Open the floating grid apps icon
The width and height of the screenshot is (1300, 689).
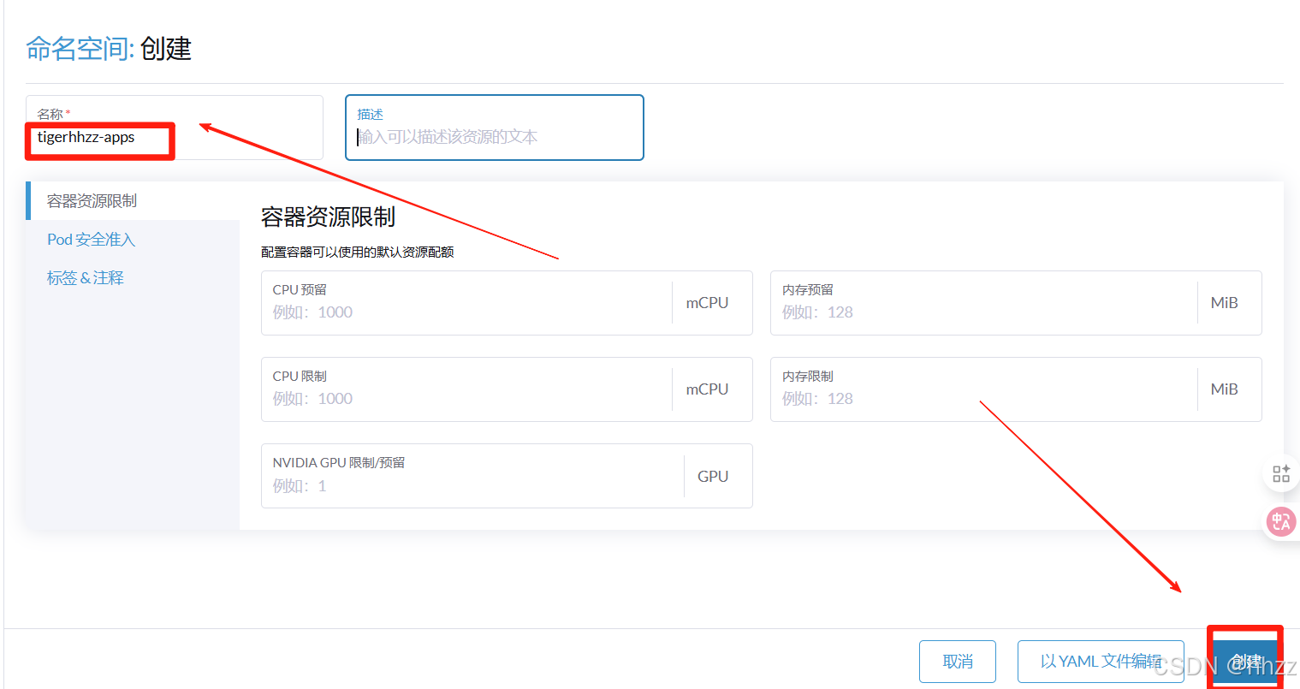coord(1281,474)
